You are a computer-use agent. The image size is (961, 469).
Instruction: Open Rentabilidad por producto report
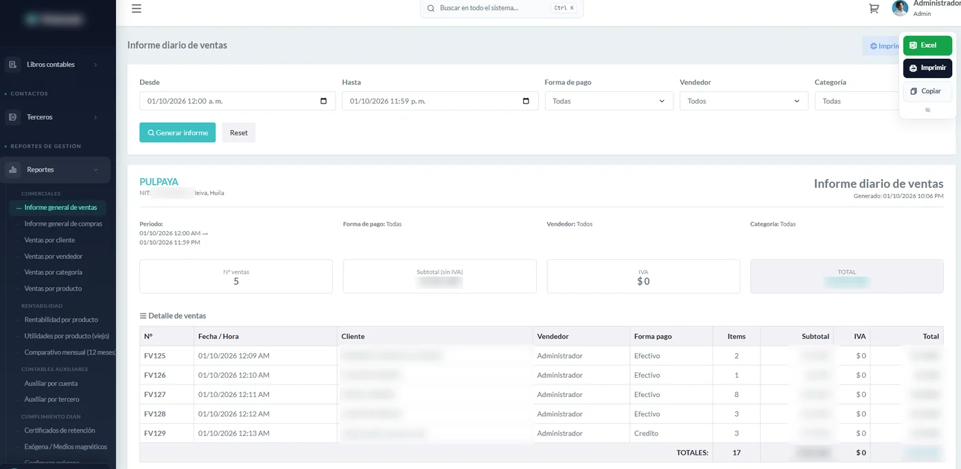coord(61,320)
